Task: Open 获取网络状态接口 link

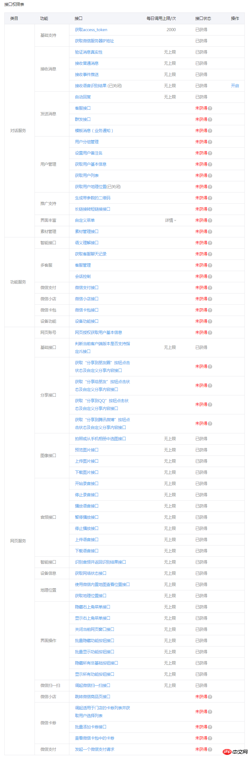Action: 91,573
